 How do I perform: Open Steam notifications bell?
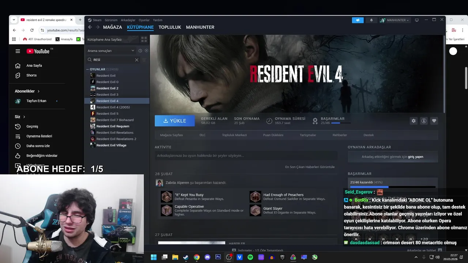pyautogui.click(x=371, y=20)
